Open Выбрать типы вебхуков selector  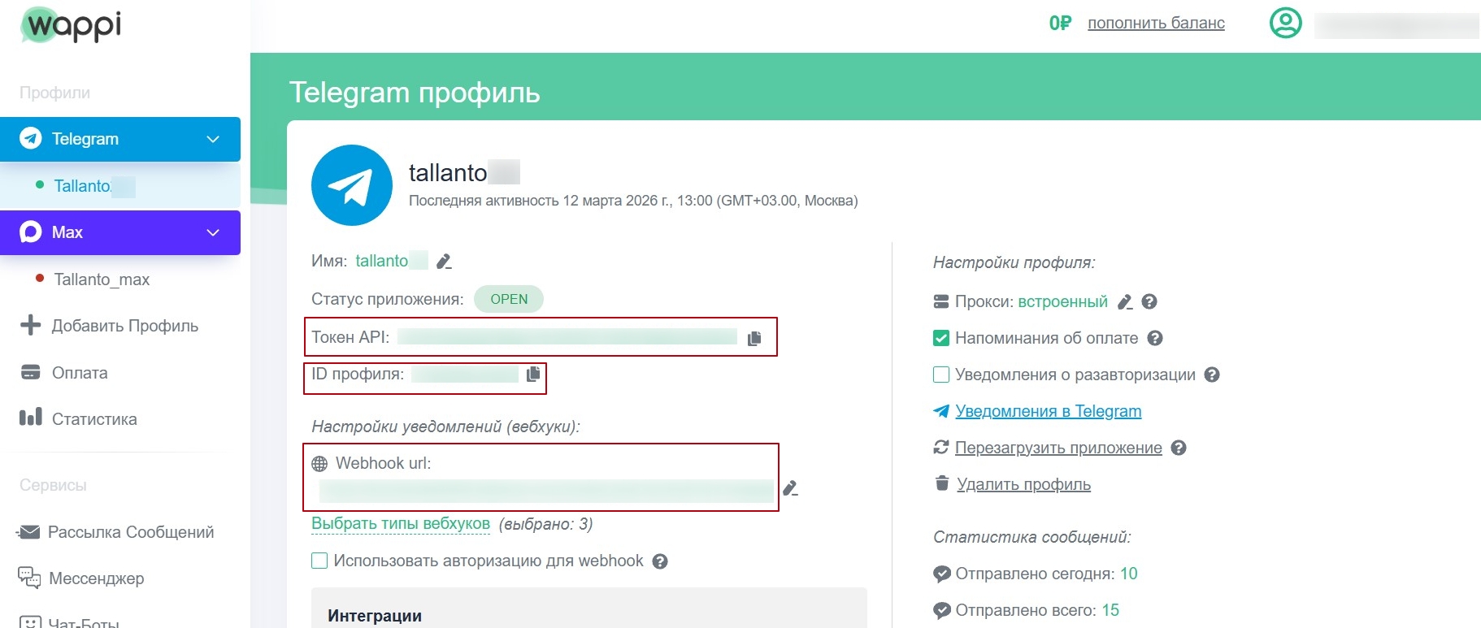401,524
